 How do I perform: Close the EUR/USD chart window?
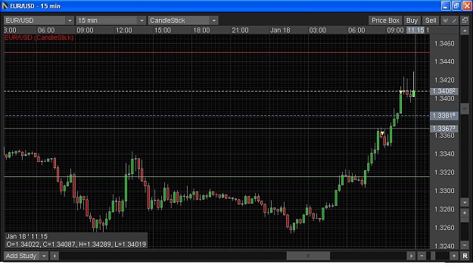point(467,6)
